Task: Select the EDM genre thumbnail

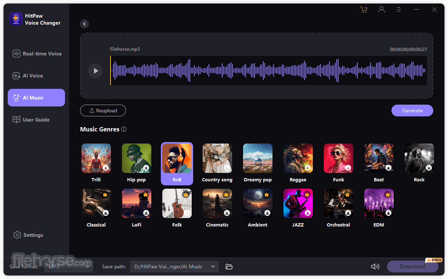Action: (379, 203)
